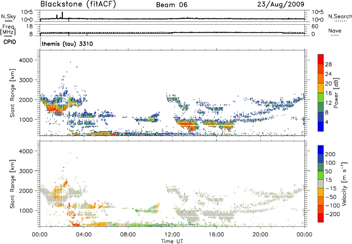Click the '200' tick on velocity colorbar

330,154
